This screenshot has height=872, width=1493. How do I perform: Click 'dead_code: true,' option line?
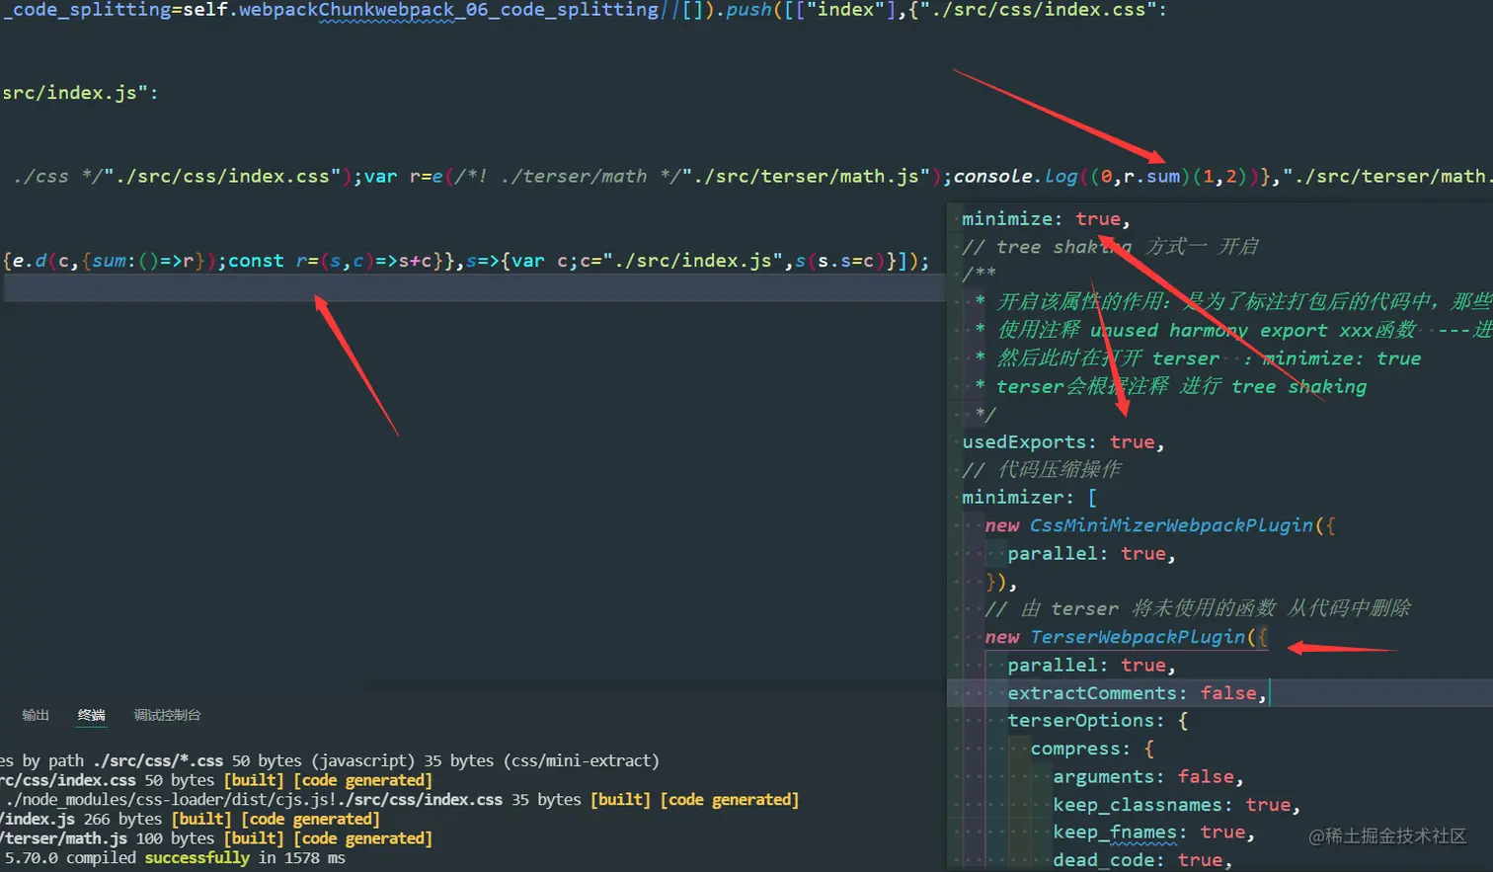1142,860
